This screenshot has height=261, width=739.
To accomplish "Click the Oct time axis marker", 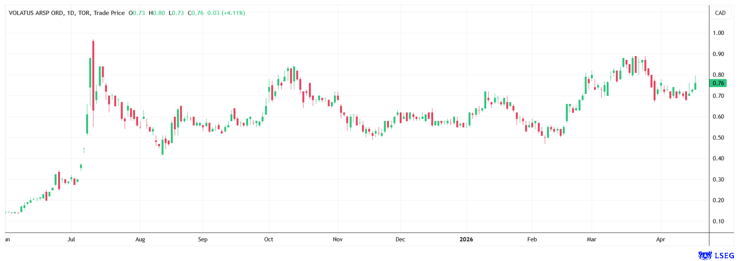I will (268, 239).
